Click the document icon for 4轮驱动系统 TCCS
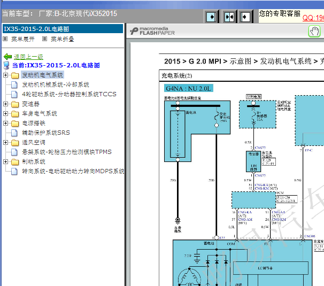This screenshot has height=286, width=324. (x=14, y=95)
